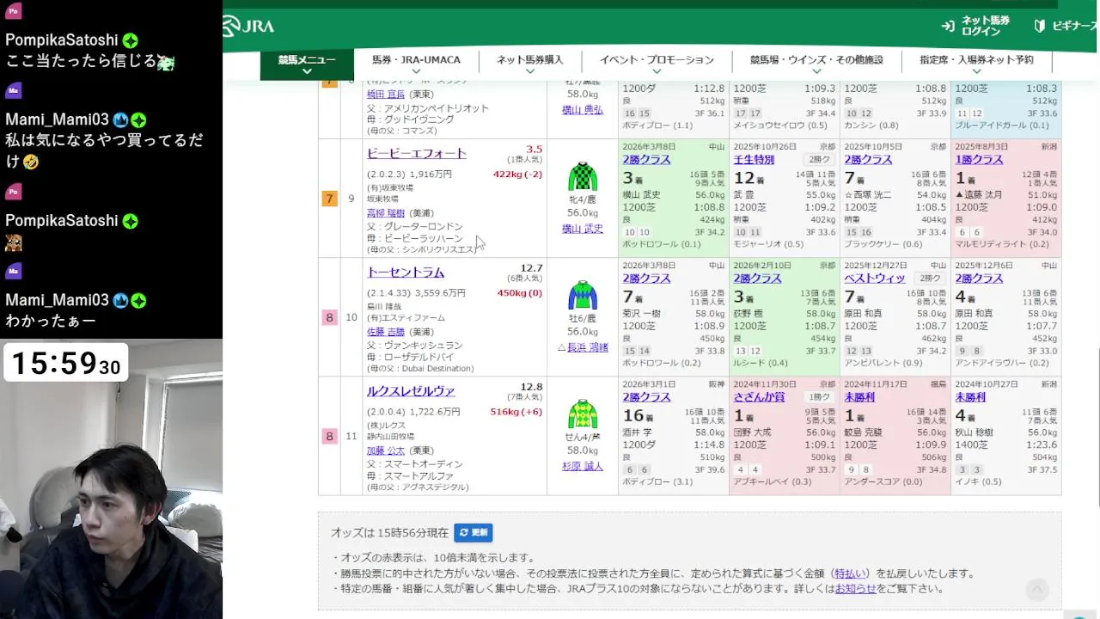Click ルクスレゼルヴァ's odds value 12.8
The image size is (1100, 619).
coord(531,387)
